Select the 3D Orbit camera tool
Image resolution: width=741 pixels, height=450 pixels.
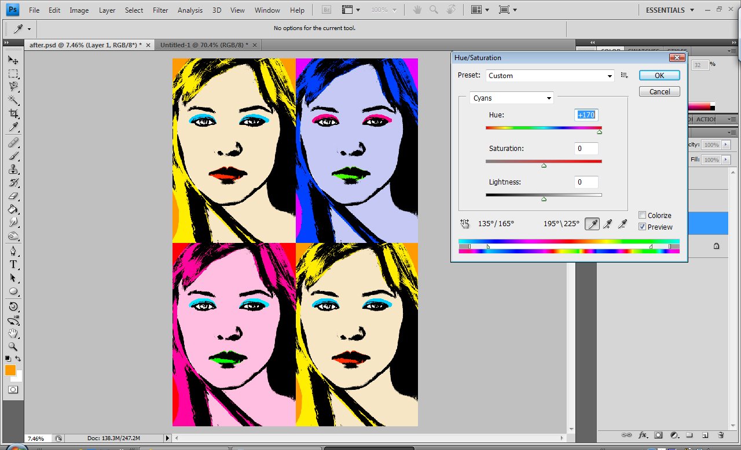(x=13, y=320)
